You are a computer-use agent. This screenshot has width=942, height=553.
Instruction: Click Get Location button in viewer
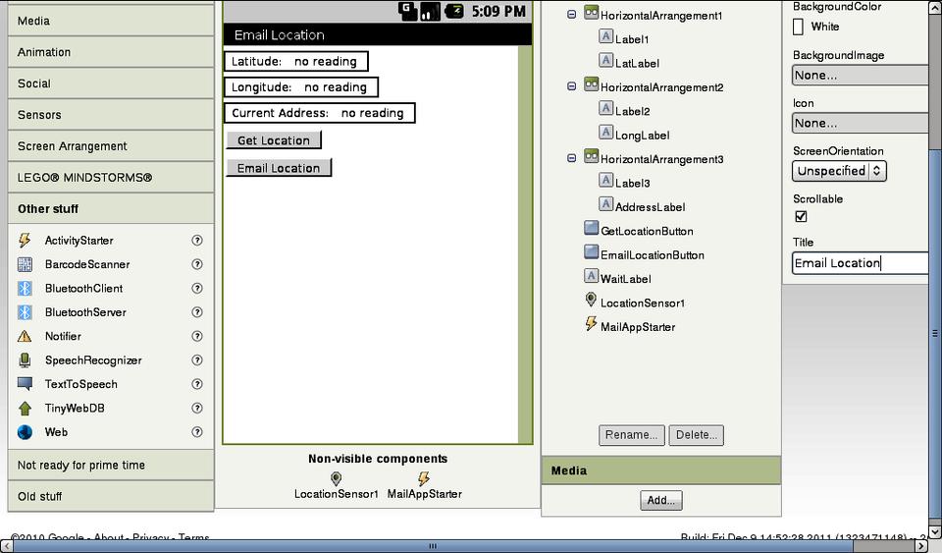pyautogui.click(x=274, y=140)
